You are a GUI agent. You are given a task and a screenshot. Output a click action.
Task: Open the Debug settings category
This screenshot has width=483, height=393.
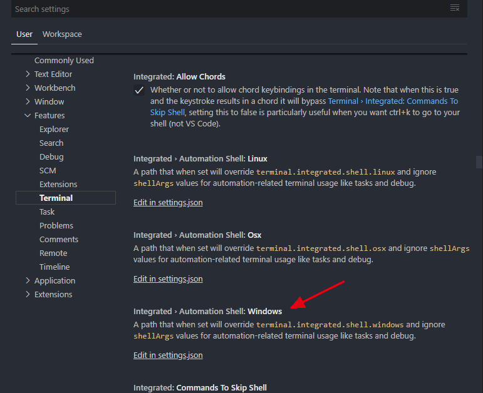point(51,157)
